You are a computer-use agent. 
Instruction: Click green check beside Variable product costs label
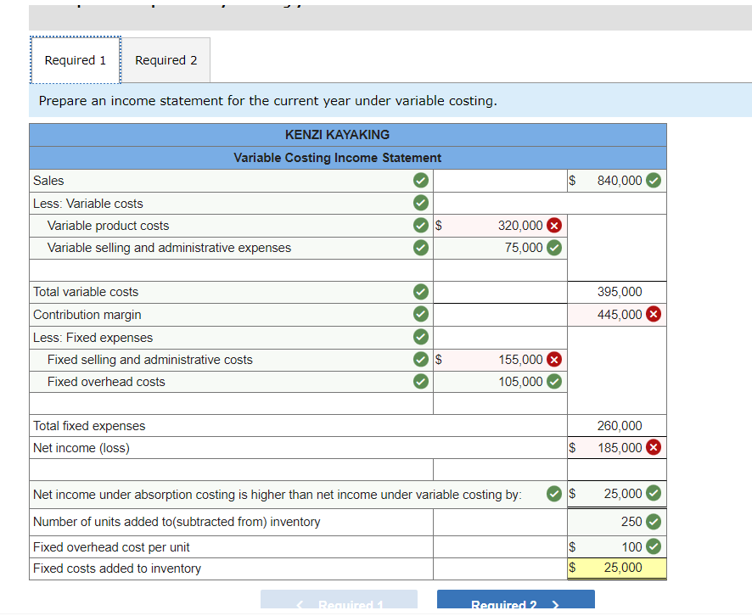pyautogui.click(x=421, y=226)
